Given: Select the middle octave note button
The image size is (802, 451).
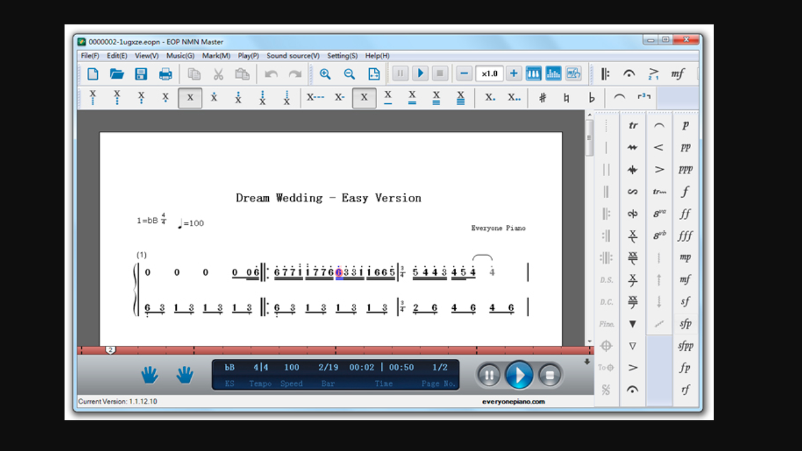Looking at the screenshot, I should [190, 97].
